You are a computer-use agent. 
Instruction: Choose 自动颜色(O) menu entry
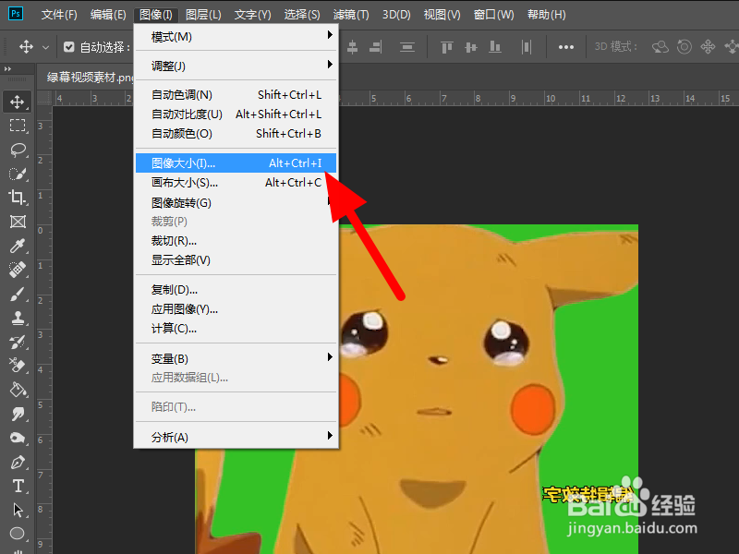[x=236, y=133]
